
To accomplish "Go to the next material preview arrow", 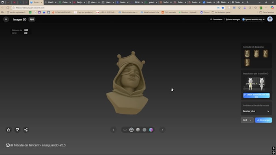I will (162, 130).
